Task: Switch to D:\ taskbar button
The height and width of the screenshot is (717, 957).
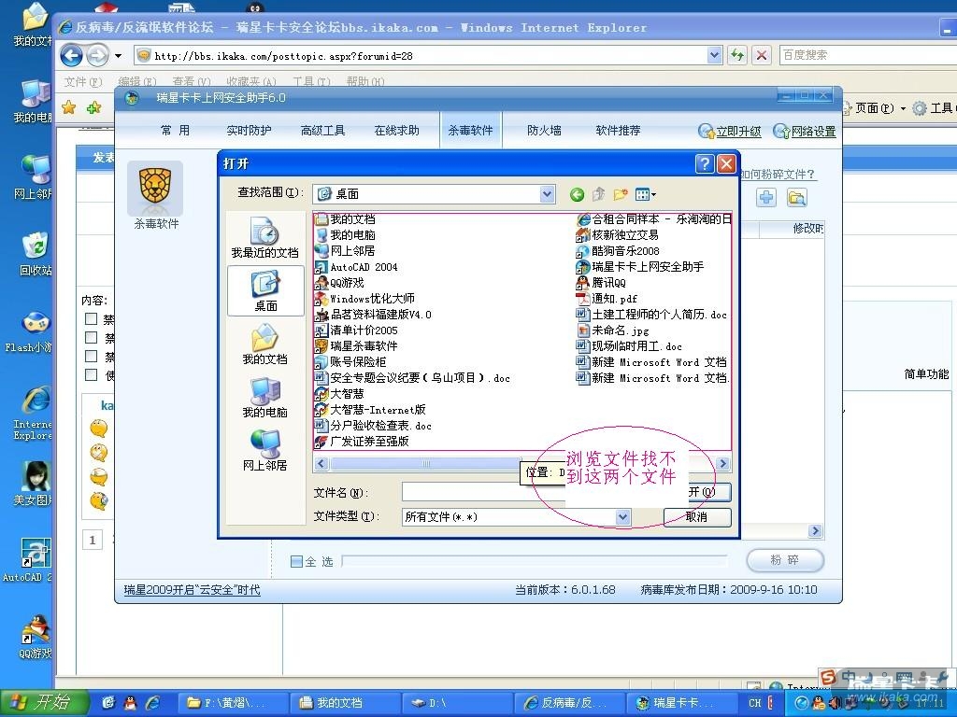Action: [457, 703]
